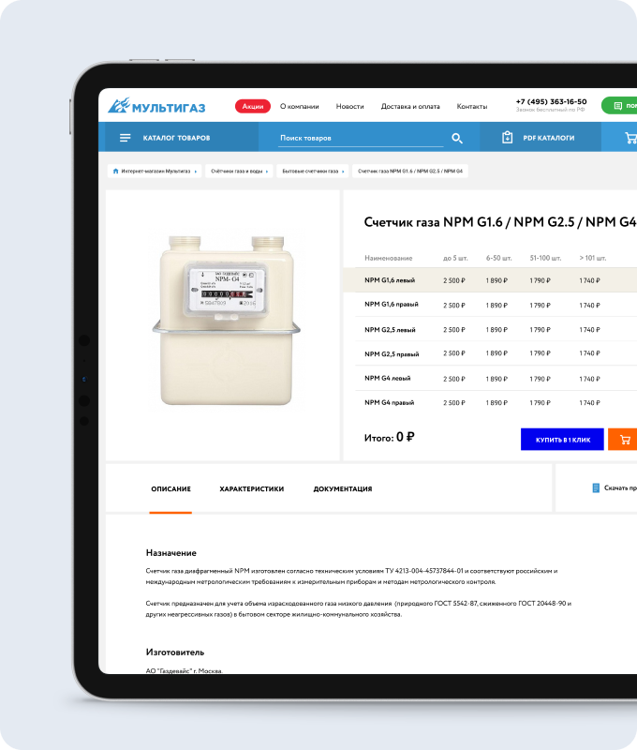Switch to the ОПИСАНИЕ tab
Viewport: 637px width, 750px height.
coord(170,488)
